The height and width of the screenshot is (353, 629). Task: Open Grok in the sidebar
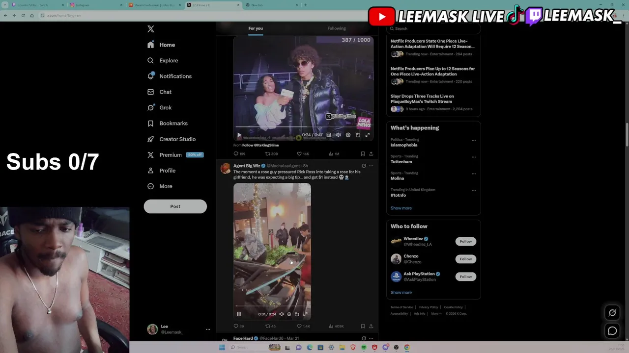[159, 107]
